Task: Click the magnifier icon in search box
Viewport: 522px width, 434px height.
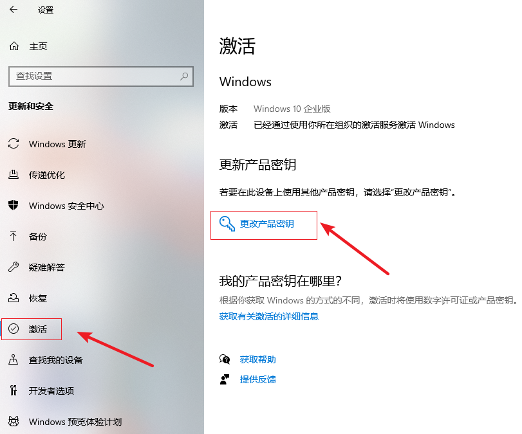Action: coord(184,77)
